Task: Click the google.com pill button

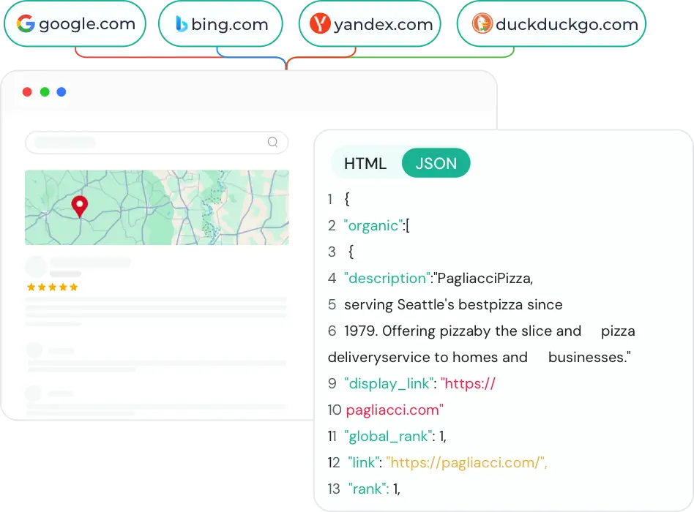Action: point(74,23)
